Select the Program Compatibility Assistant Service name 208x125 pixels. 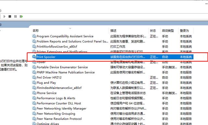coord(65,36)
